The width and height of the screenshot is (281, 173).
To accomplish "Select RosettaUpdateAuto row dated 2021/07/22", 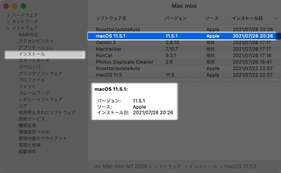I will (x=184, y=68).
